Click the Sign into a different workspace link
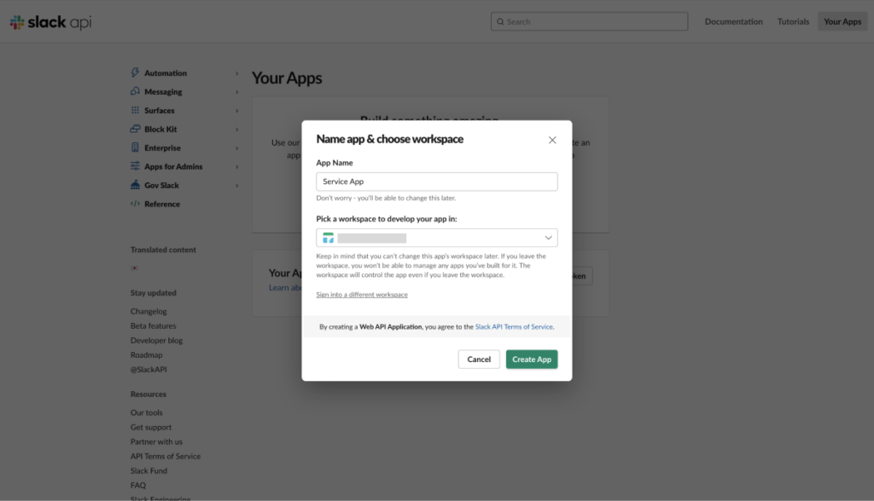This screenshot has height=501, width=874. [362, 295]
